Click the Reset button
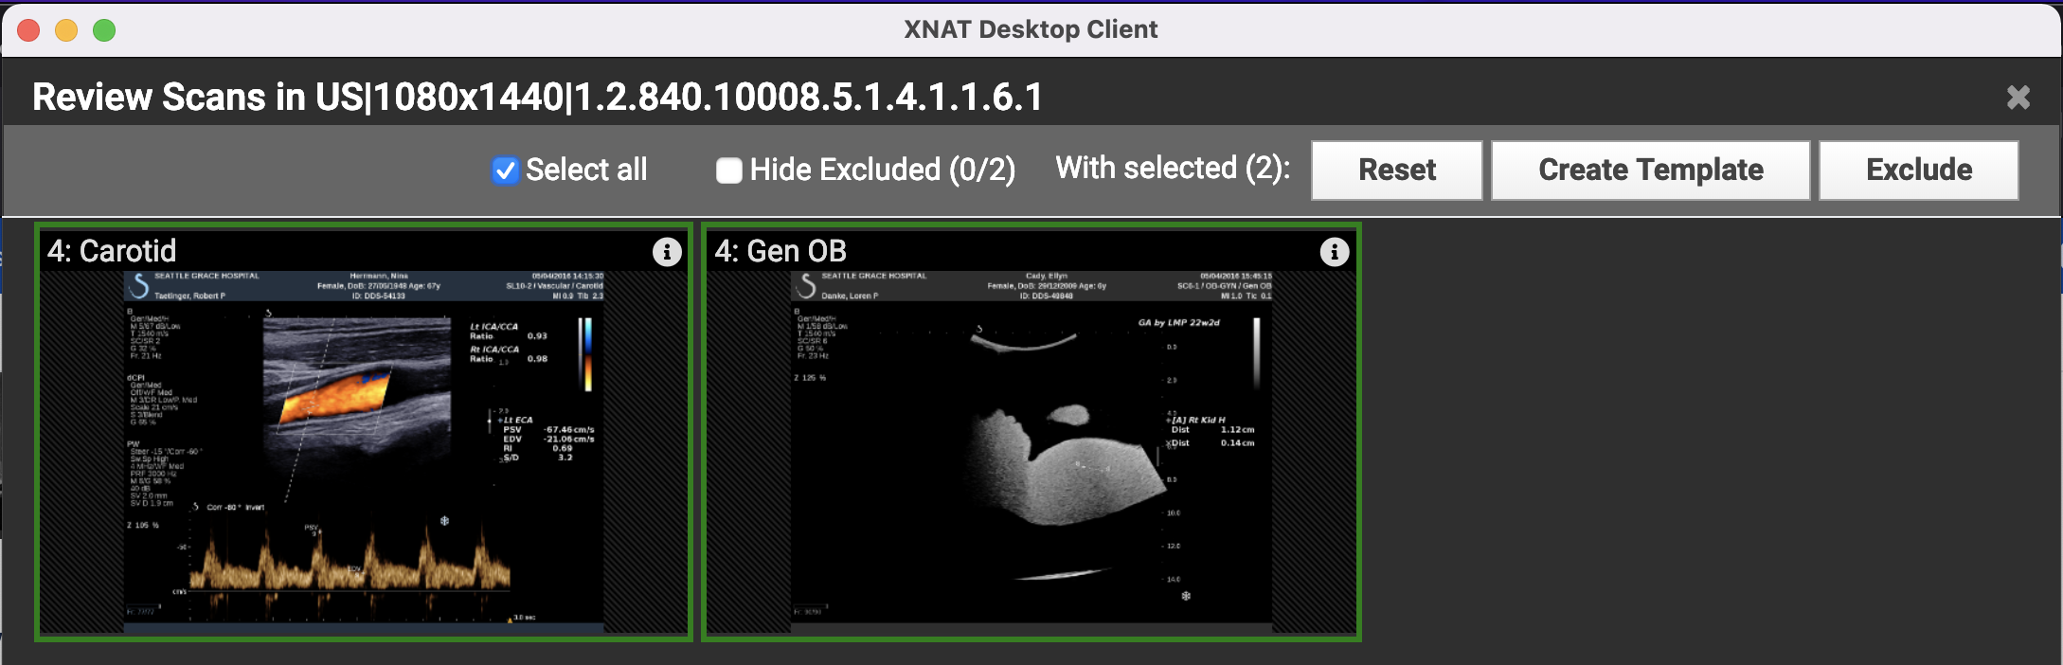 point(1396,171)
